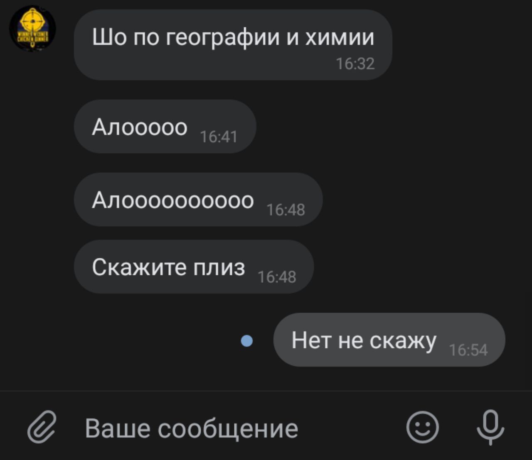Click the 16:54 timestamp on outgoing reply
The width and height of the screenshot is (532, 460).
(x=468, y=350)
